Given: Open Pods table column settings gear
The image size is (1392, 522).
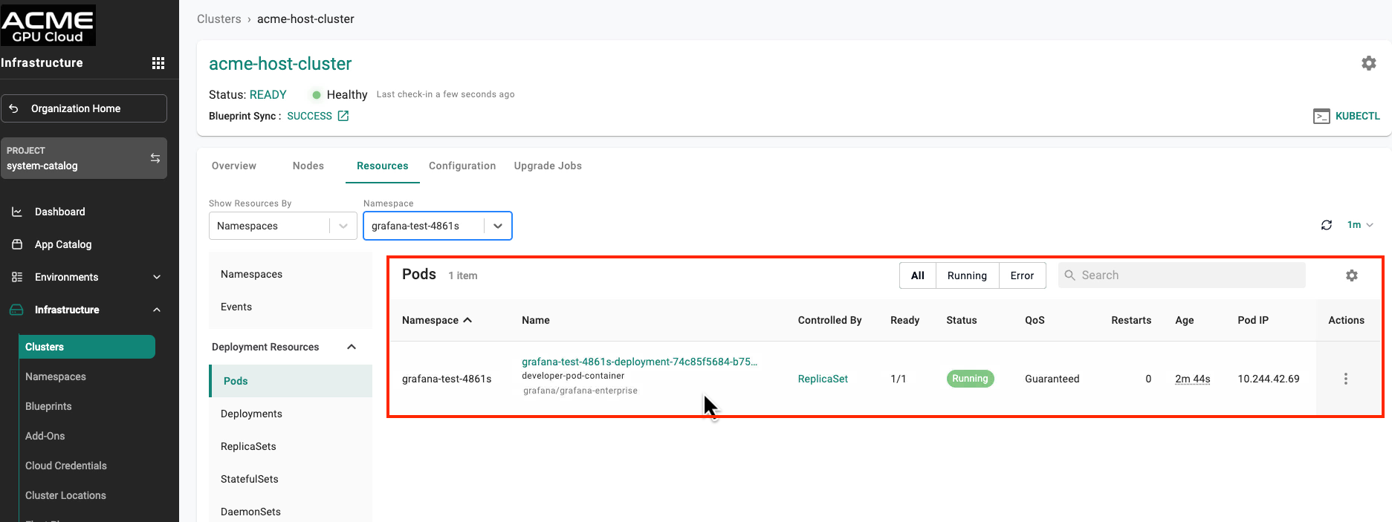Looking at the screenshot, I should click(1351, 275).
